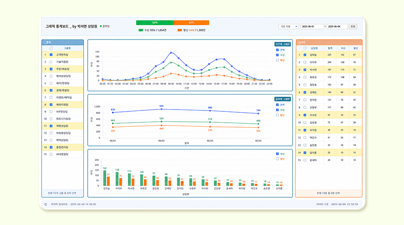
Task: Click the orange 76 bar for 이지우
Action: [120, 182]
